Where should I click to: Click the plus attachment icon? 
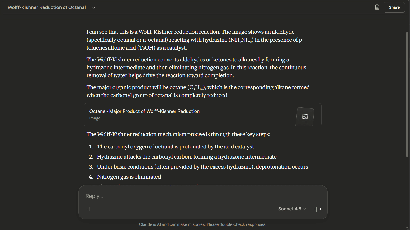(x=89, y=209)
